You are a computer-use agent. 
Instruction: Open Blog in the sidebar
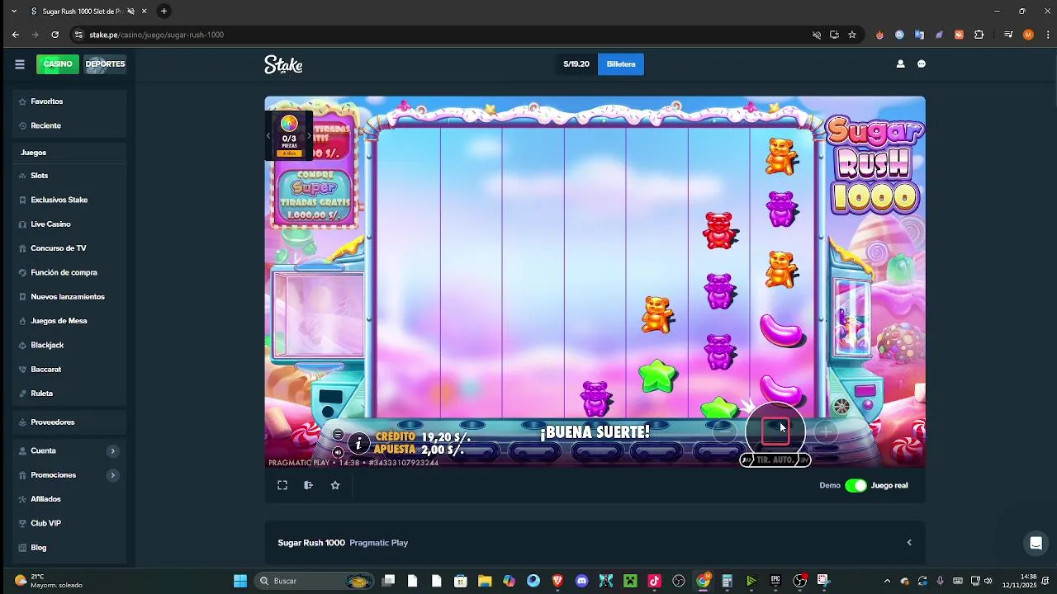70,548
